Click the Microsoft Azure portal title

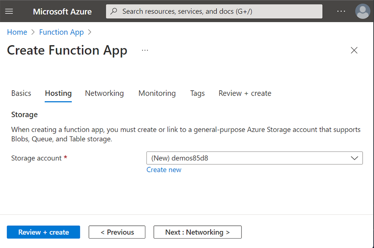click(x=62, y=11)
